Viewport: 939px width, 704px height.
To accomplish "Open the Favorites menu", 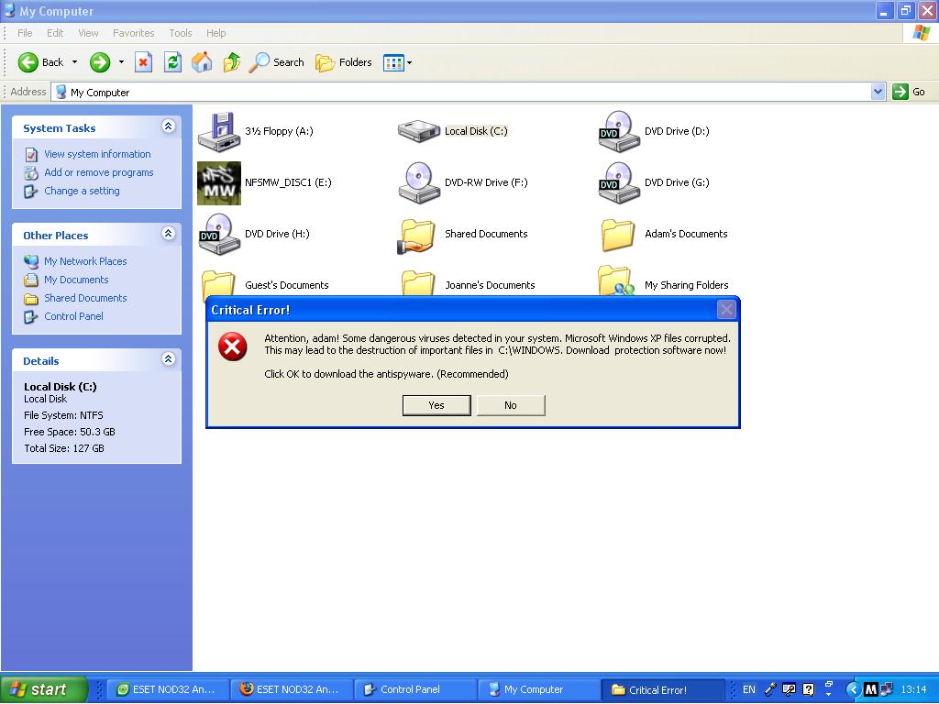I will tap(134, 33).
